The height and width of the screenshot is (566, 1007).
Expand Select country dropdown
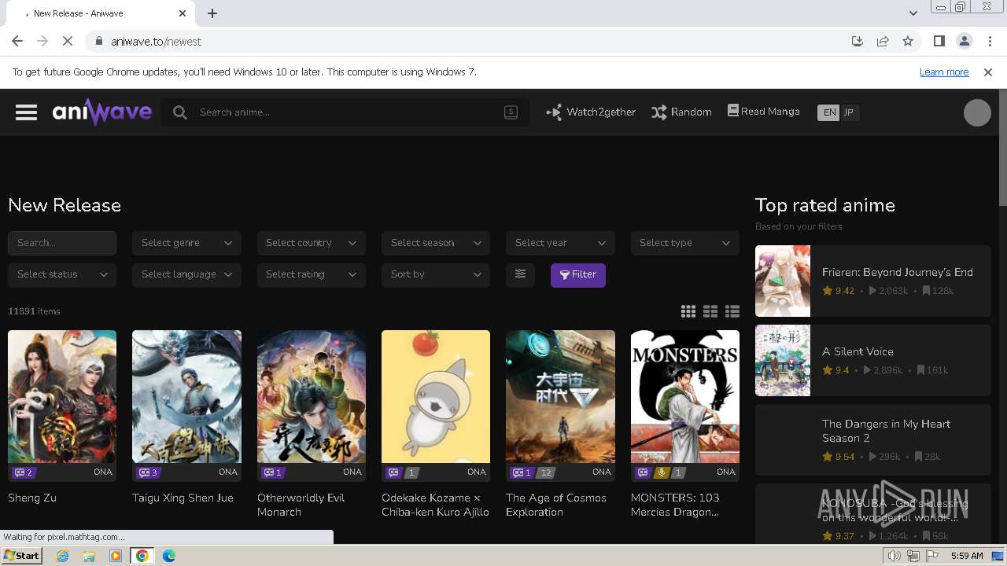point(312,243)
